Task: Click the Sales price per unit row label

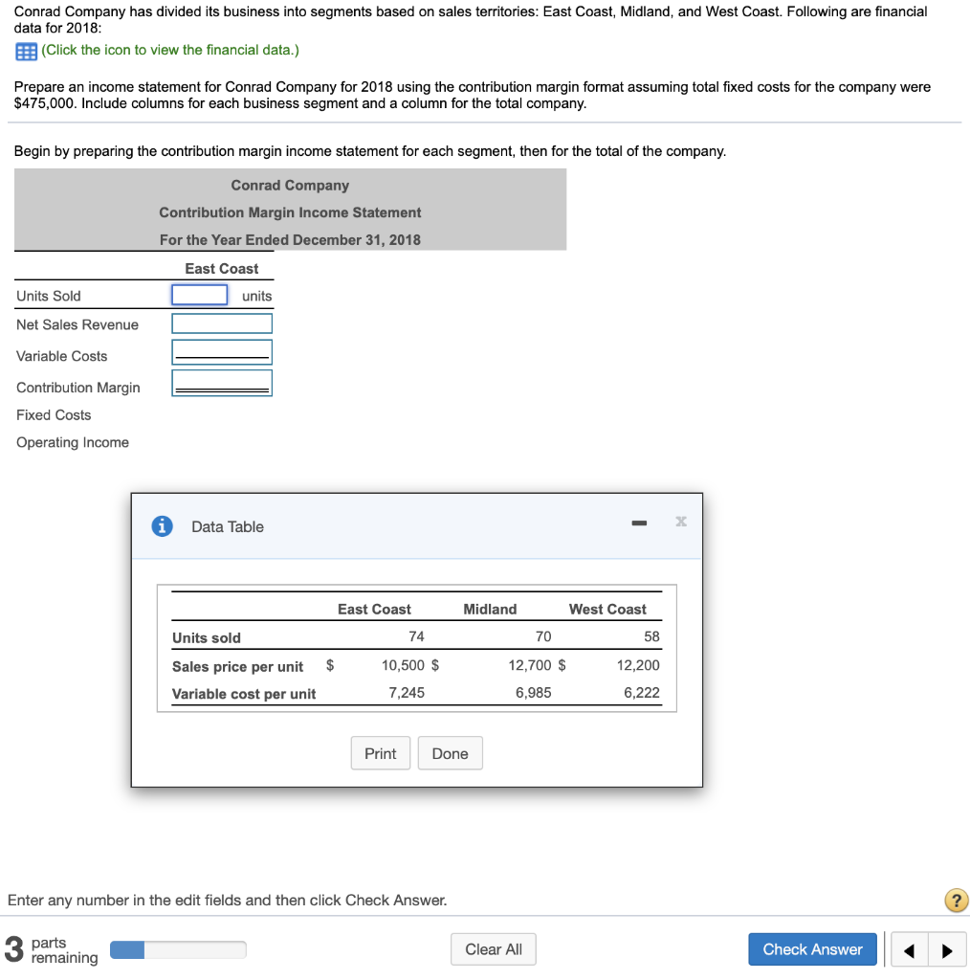Action: click(237, 667)
